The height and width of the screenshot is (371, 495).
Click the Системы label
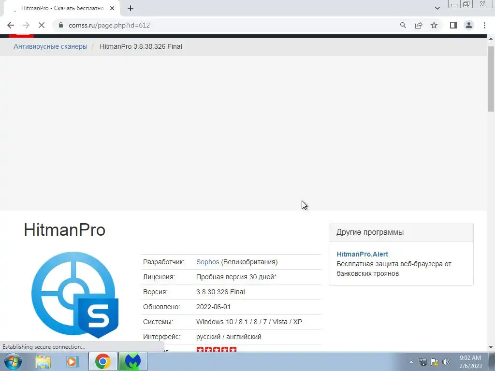click(x=158, y=322)
